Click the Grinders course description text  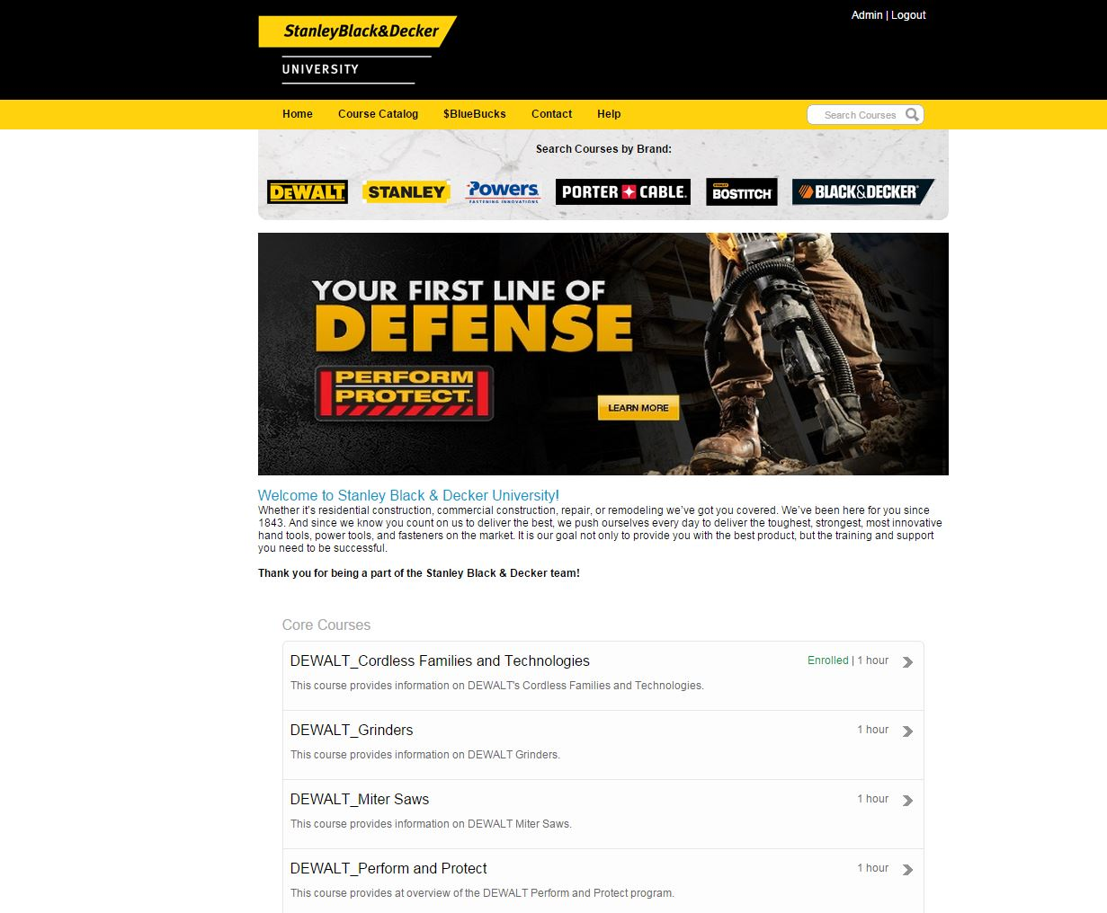[425, 755]
